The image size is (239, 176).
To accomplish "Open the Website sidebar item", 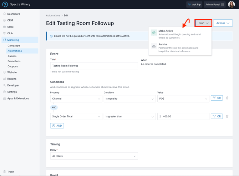I will pos(20,72).
